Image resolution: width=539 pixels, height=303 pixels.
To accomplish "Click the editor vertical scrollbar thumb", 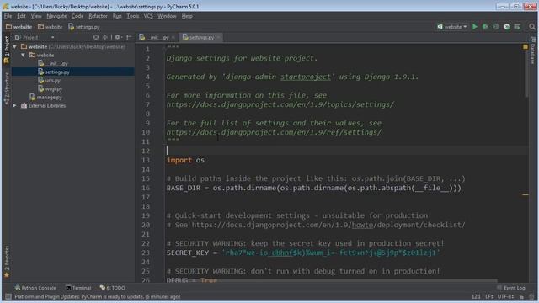I will click(526, 74).
